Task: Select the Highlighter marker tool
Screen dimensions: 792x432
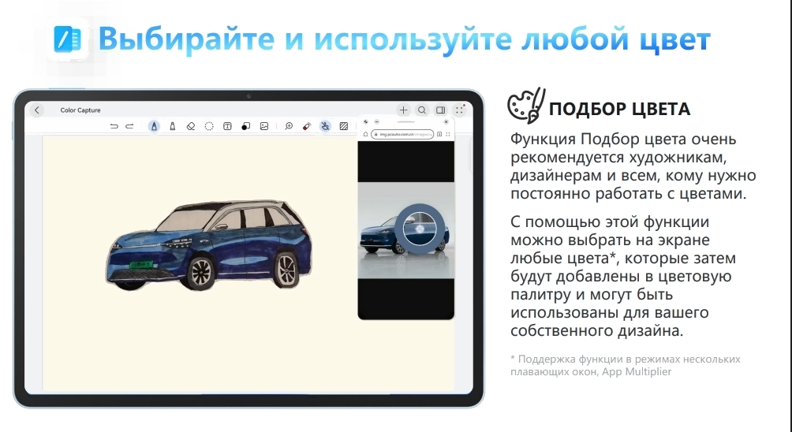Action: coord(172,126)
